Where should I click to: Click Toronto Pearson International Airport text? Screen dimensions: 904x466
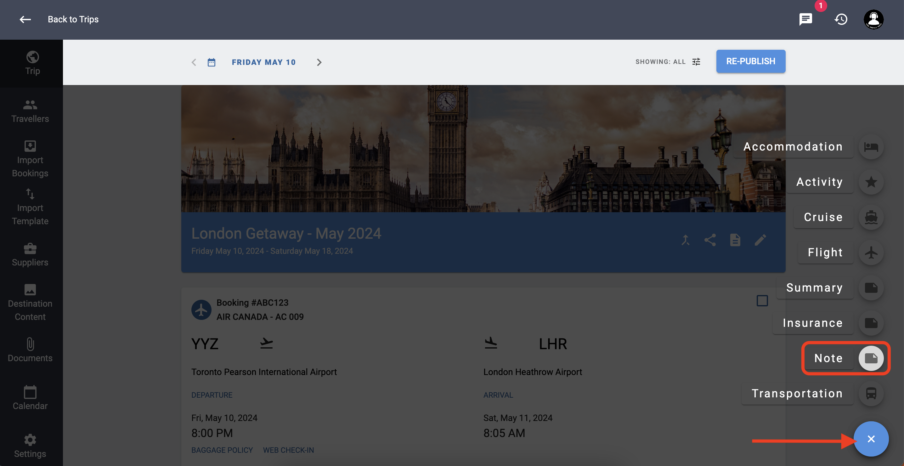point(264,372)
